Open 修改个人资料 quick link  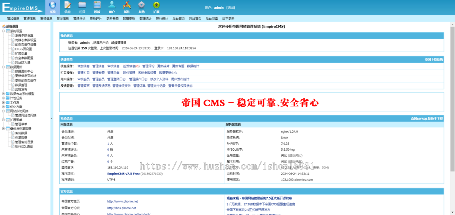(x=159, y=79)
